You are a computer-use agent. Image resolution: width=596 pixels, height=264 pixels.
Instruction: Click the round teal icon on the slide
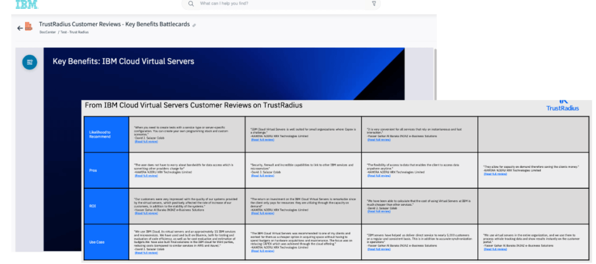click(30, 62)
